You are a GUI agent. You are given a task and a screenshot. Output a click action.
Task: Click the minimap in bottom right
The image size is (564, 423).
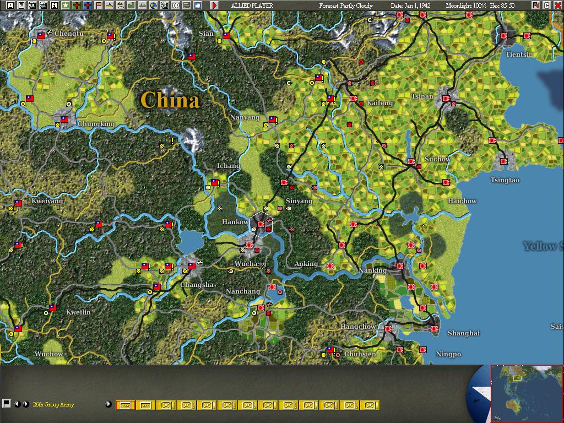point(527,394)
